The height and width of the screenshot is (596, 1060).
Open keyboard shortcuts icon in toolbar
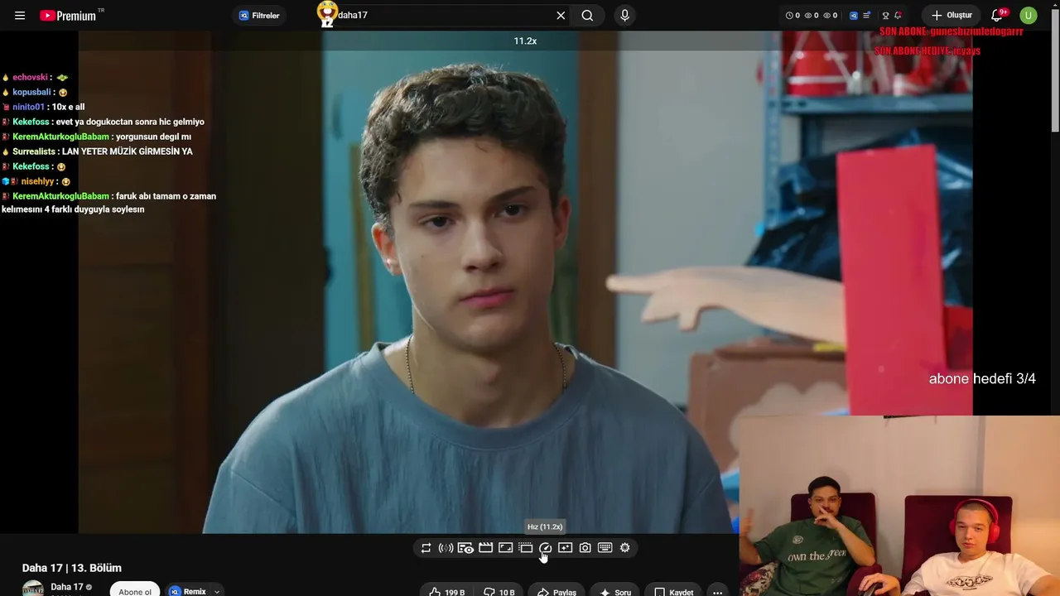pyautogui.click(x=605, y=548)
